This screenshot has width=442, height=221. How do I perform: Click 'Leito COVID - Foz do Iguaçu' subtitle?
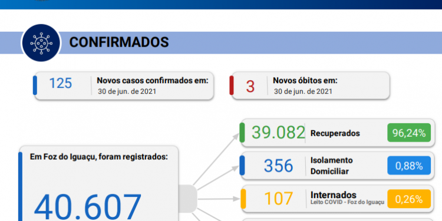[347, 202]
